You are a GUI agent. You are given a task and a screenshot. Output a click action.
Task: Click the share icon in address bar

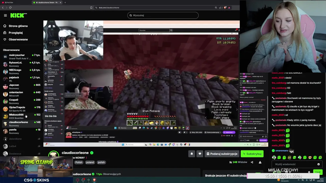coord(220,8)
